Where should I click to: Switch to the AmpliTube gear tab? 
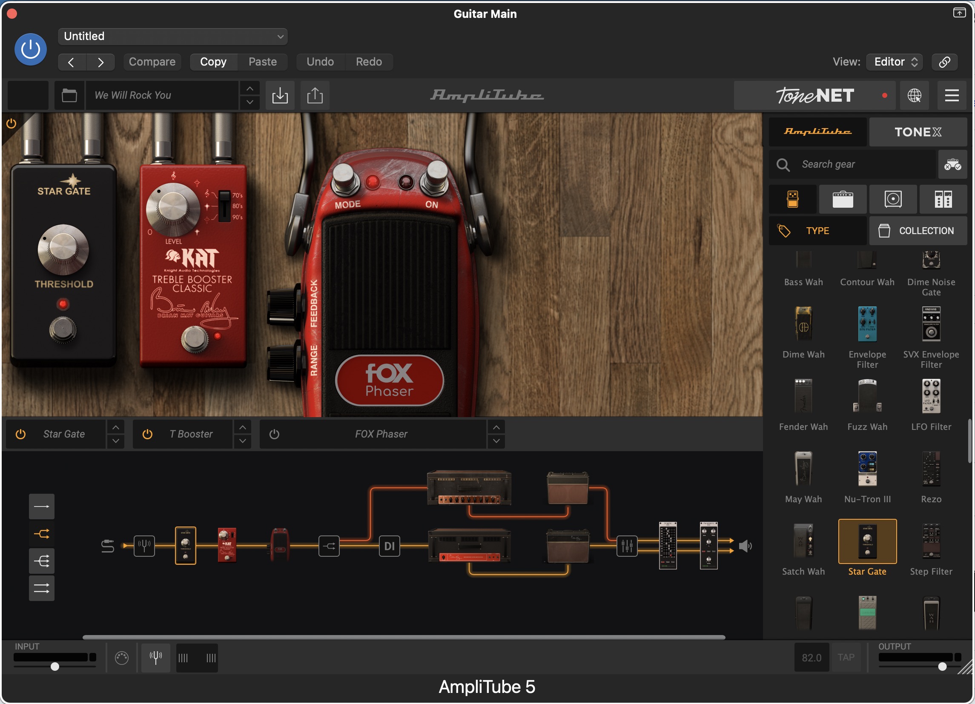pyautogui.click(x=817, y=132)
